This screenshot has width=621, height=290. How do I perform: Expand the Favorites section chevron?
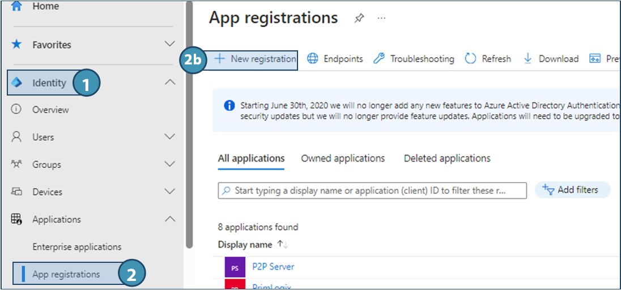tap(169, 44)
